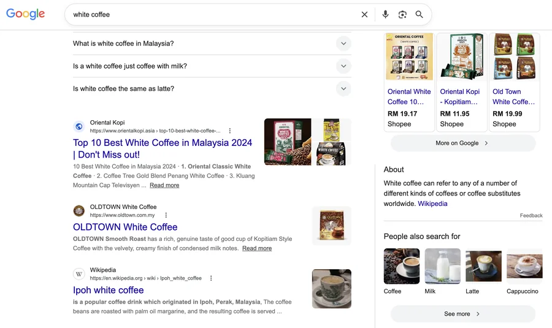Click the magnifying glass search icon
The height and width of the screenshot is (328, 552).
[419, 15]
